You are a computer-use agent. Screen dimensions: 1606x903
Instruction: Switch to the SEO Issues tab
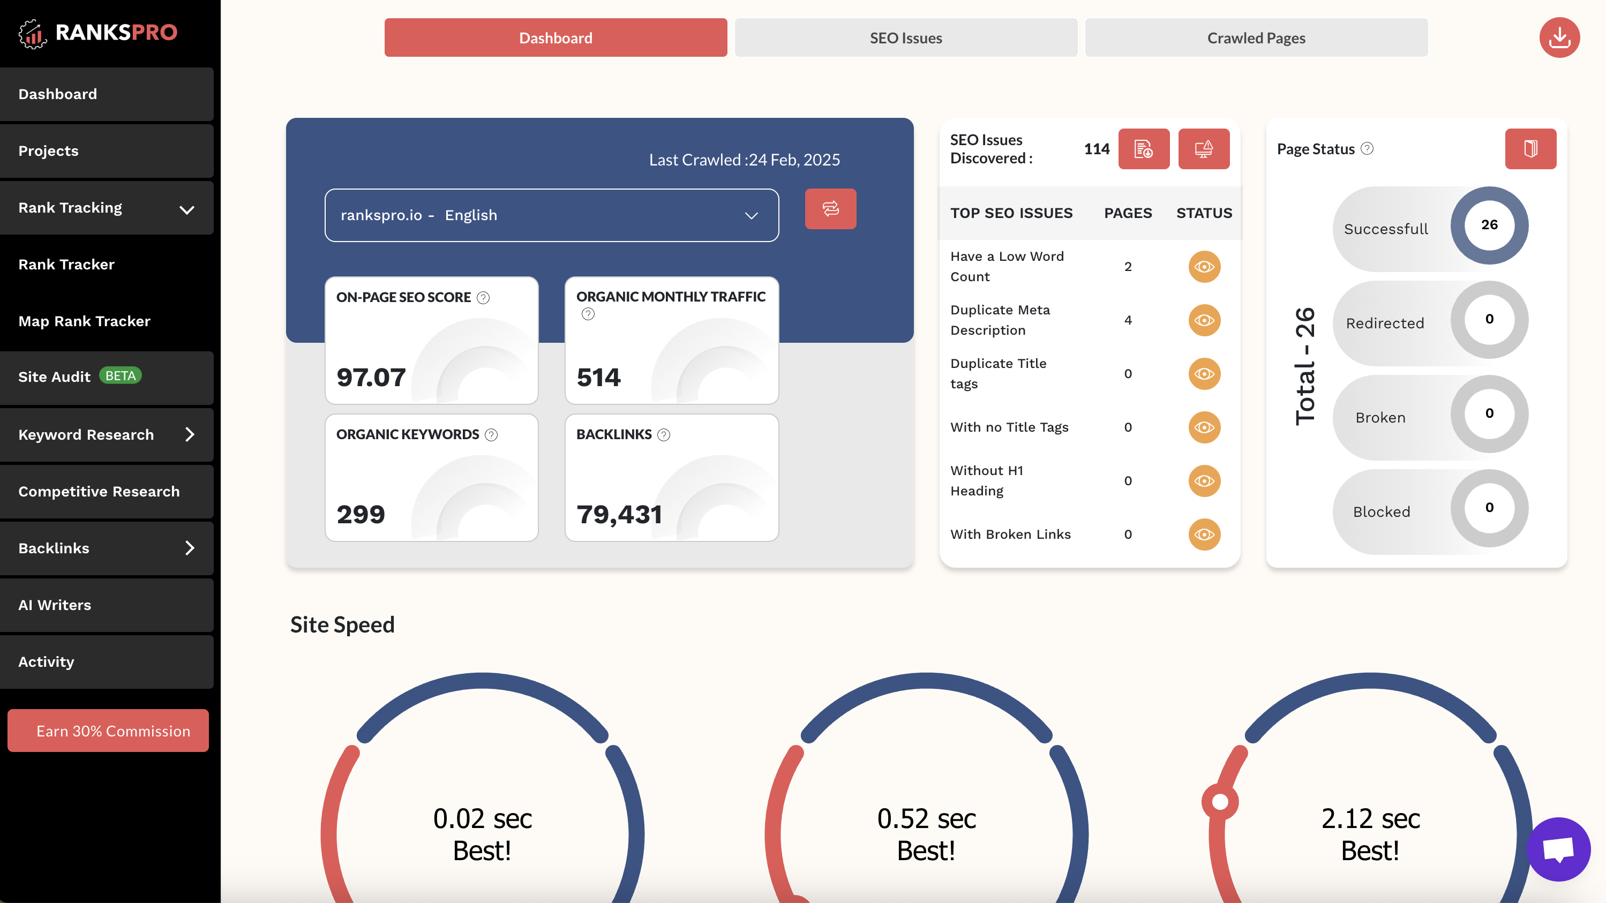[x=905, y=37]
